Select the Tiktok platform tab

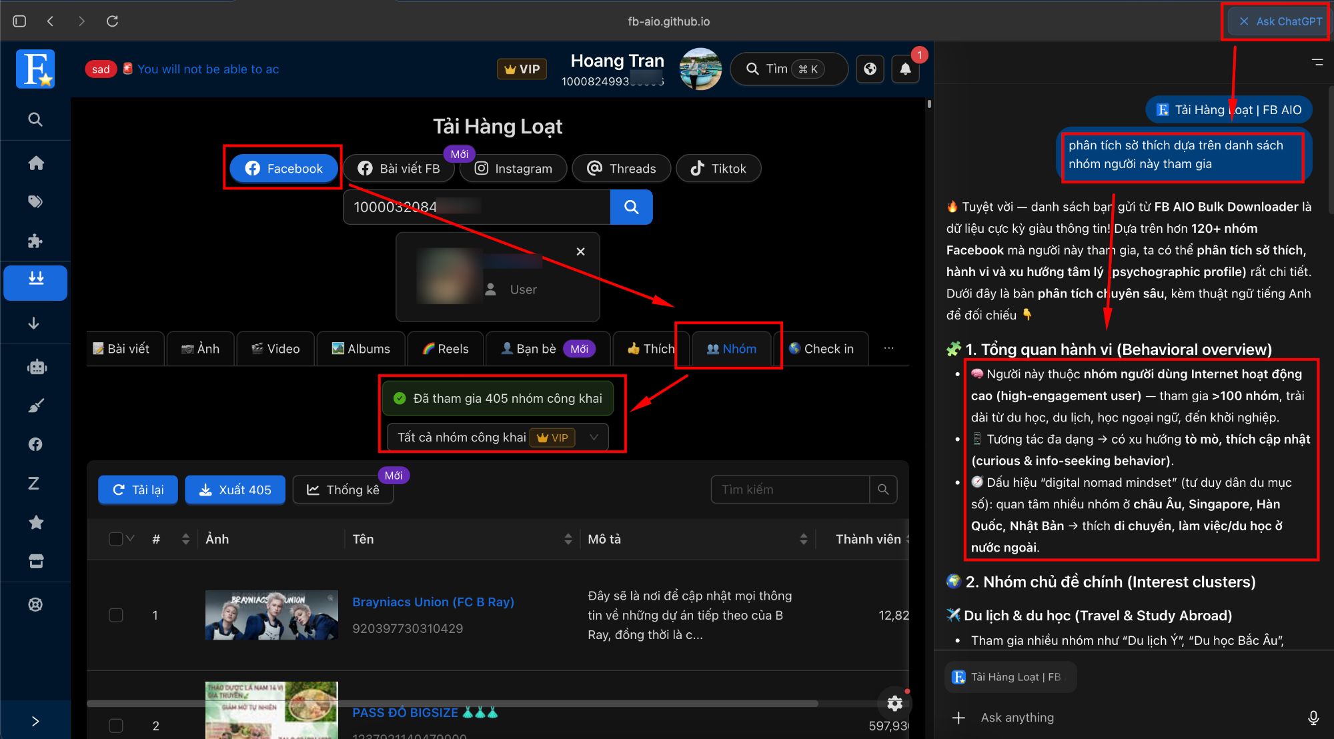(x=718, y=169)
